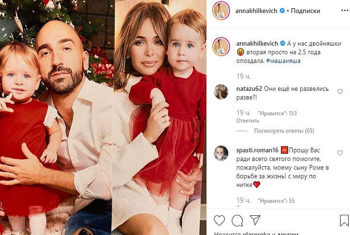Like natazu62's comment with heart
The height and width of the screenshot is (235, 350).
(x=340, y=91)
